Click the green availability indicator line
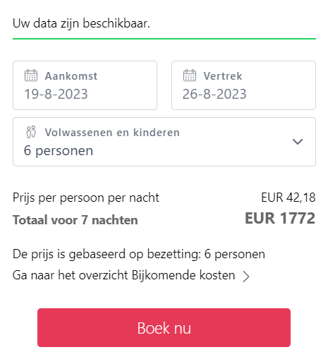Image resolution: width=328 pixels, height=352 pixels. point(164,39)
